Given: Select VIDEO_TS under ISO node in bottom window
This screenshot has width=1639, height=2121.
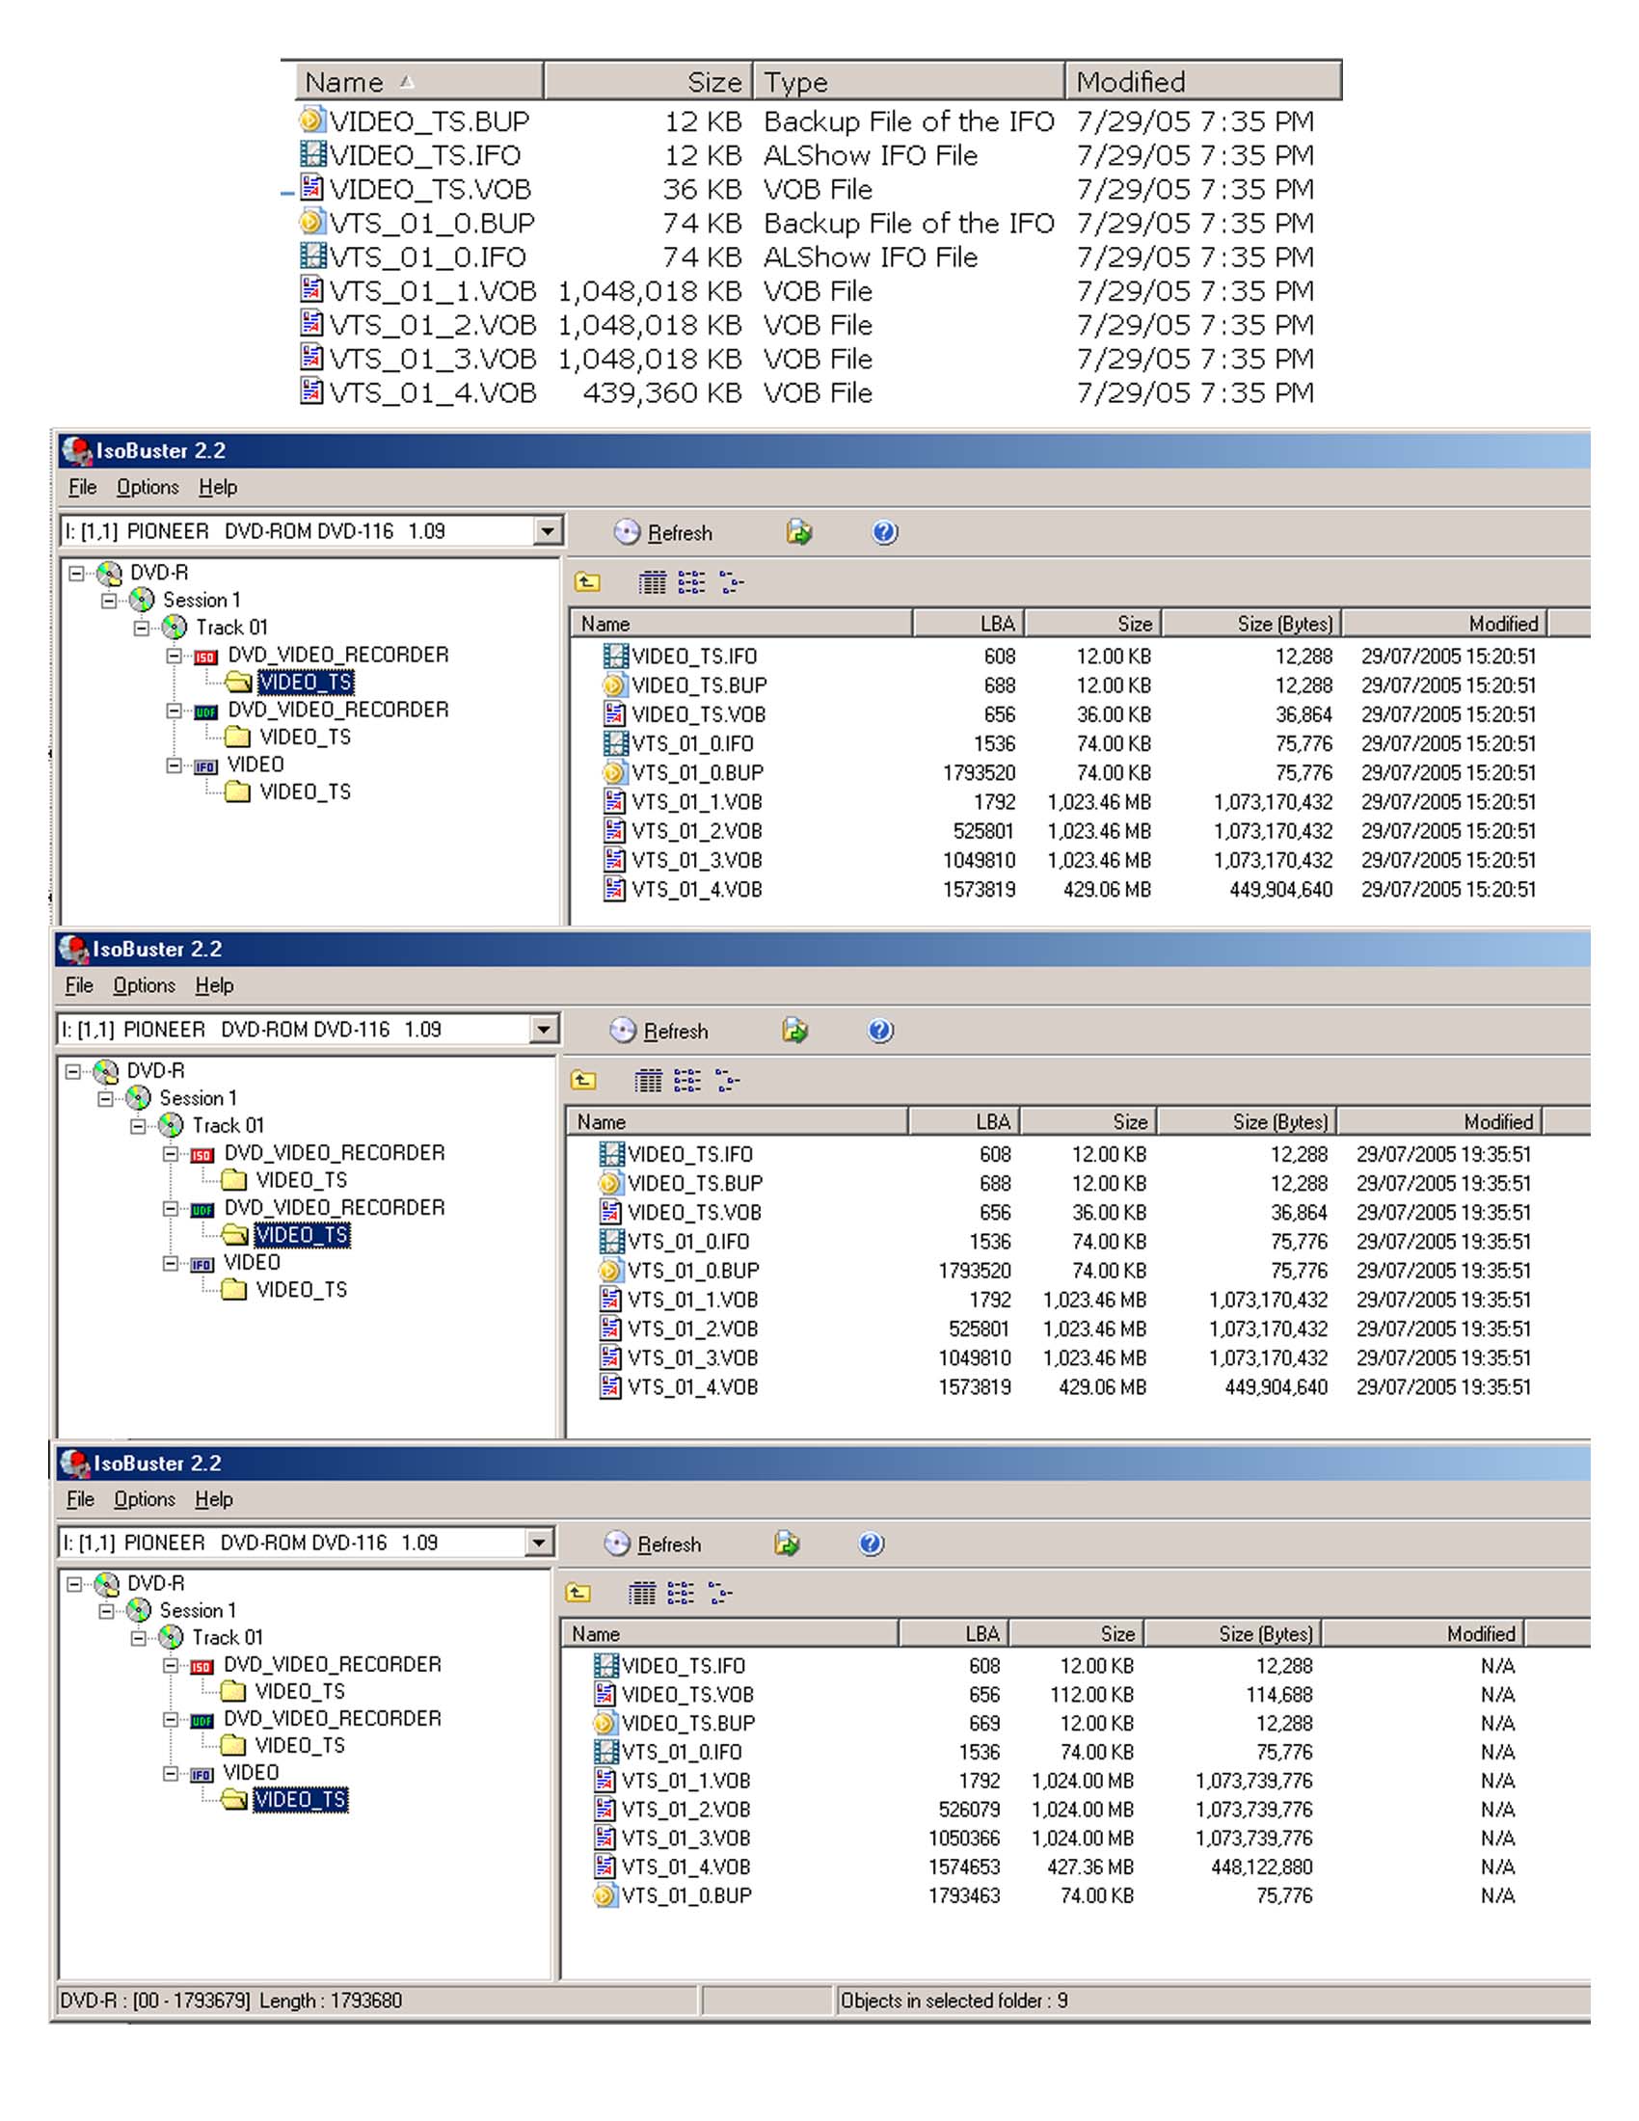Looking at the screenshot, I should tap(300, 1692).
